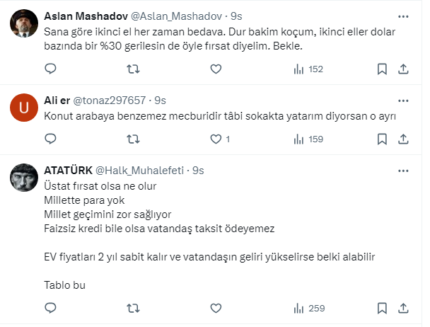430x327 pixels.
Task: View 259 views on ATATÜRK's tweet
Action: (x=308, y=308)
